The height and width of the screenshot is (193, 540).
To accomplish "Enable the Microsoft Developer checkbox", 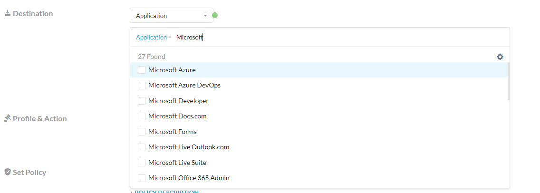I will coord(142,101).
